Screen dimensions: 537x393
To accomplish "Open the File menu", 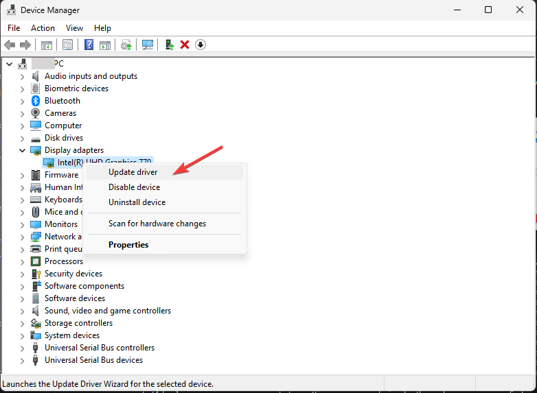I will coord(14,28).
